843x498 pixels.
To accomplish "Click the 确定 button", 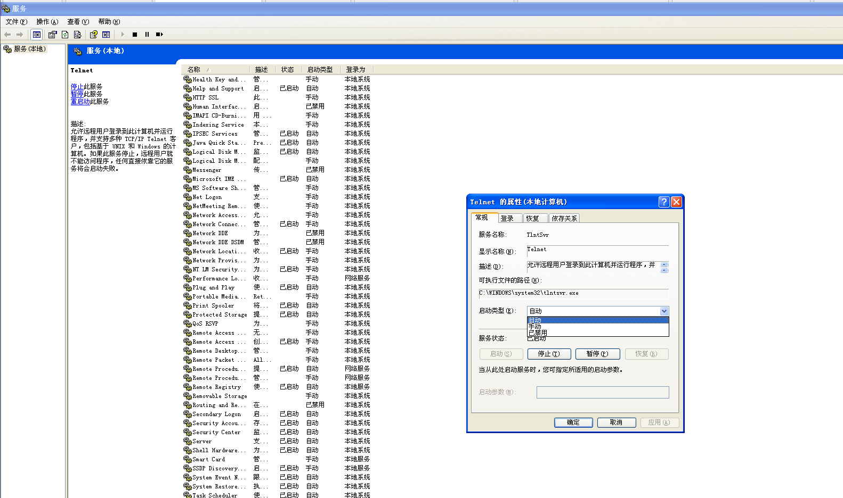I will click(573, 422).
